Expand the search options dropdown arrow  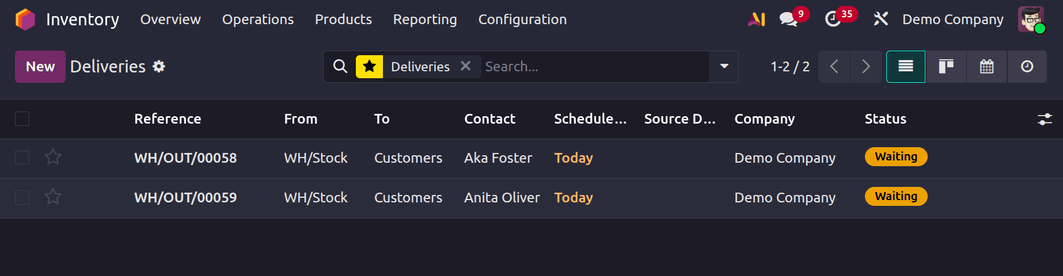click(x=724, y=67)
